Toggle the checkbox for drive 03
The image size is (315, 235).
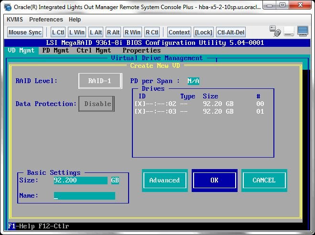[x=140, y=111]
